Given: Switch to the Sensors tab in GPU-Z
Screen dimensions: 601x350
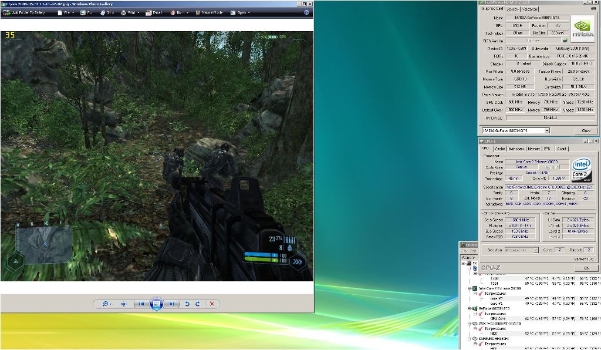Looking at the screenshot, I should (x=512, y=9).
